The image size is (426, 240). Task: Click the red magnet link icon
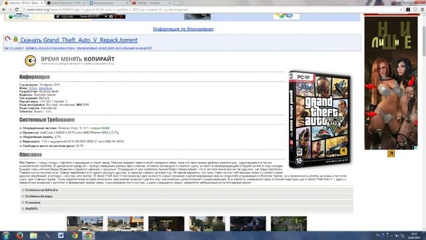pyautogui.click(x=7, y=39)
